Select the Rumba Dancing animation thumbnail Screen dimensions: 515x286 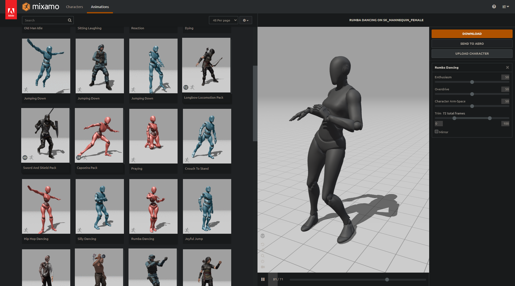pos(153,206)
